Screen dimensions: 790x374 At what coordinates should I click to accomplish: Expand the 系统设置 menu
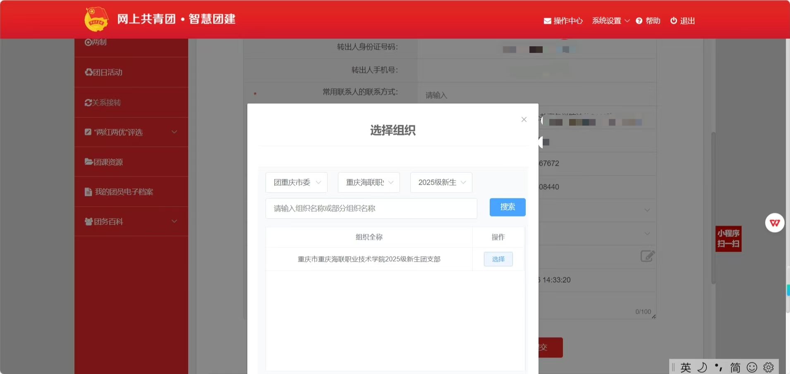click(610, 21)
